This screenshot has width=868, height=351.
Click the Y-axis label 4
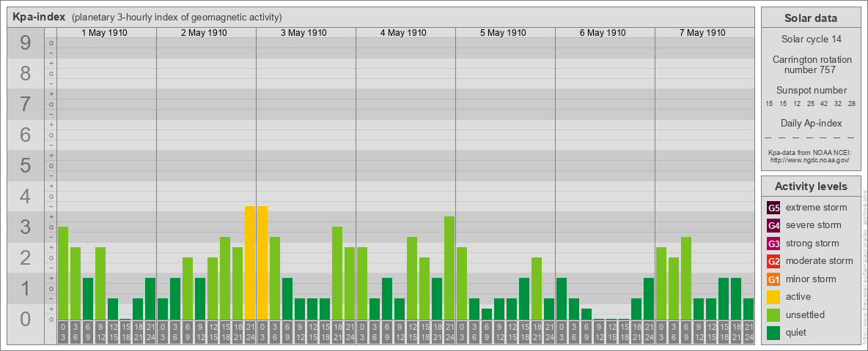tap(26, 196)
